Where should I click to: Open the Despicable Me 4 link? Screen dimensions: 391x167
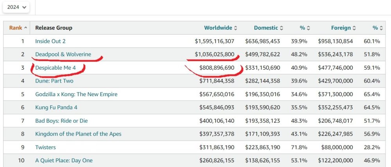click(x=56, y=68)
